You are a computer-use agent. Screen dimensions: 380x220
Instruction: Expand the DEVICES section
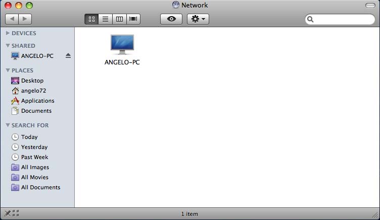click(x=8, y=33)
